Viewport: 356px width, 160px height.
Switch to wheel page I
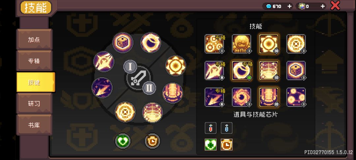130,67
